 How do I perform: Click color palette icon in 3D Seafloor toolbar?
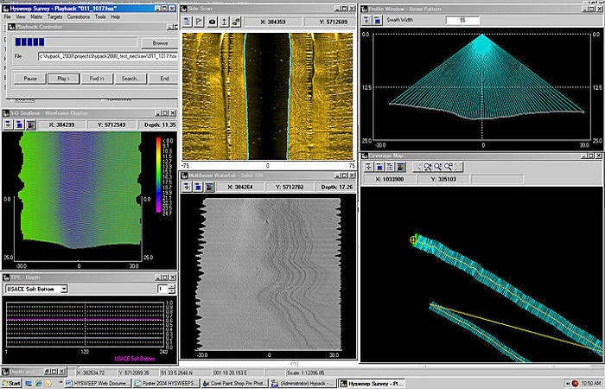click(x=31, y=124)
